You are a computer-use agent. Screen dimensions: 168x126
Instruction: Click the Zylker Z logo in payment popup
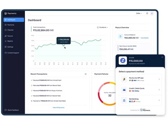point(123,60)
